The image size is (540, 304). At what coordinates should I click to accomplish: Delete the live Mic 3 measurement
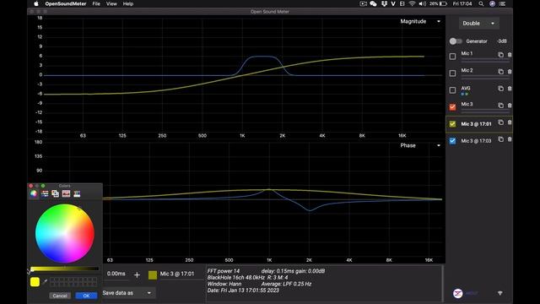(x=510, y=106)
